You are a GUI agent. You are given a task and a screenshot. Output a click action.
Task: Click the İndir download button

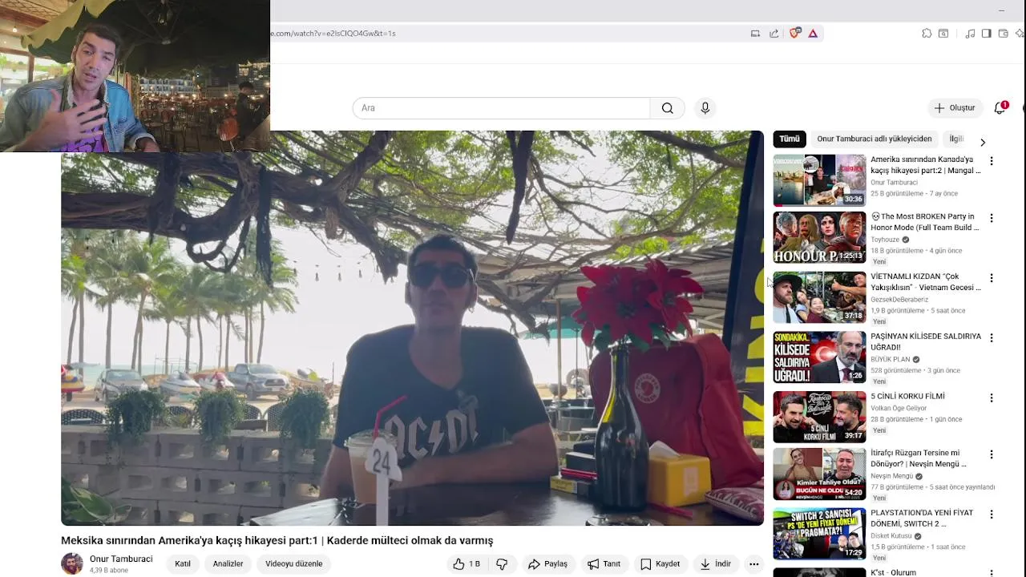tap(715, 564)
